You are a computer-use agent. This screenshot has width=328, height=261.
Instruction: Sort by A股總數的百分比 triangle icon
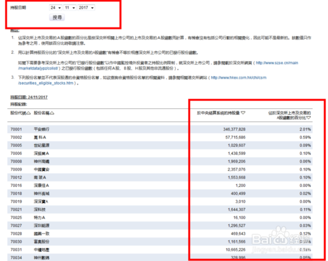[x=308, y=118]
